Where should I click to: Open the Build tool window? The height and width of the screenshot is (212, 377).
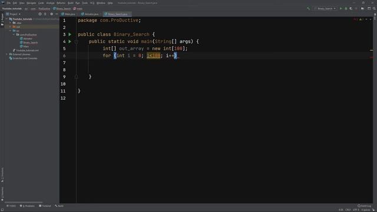59,206
